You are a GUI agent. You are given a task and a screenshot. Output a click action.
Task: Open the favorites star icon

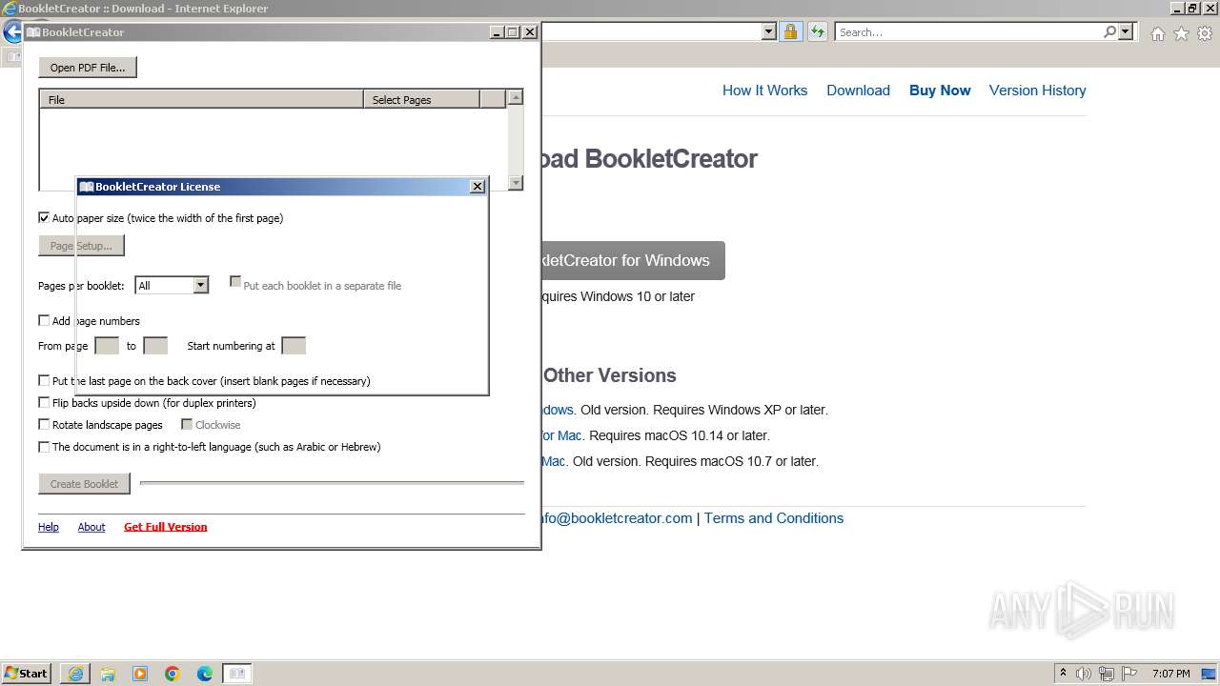tap(1181, 33)
